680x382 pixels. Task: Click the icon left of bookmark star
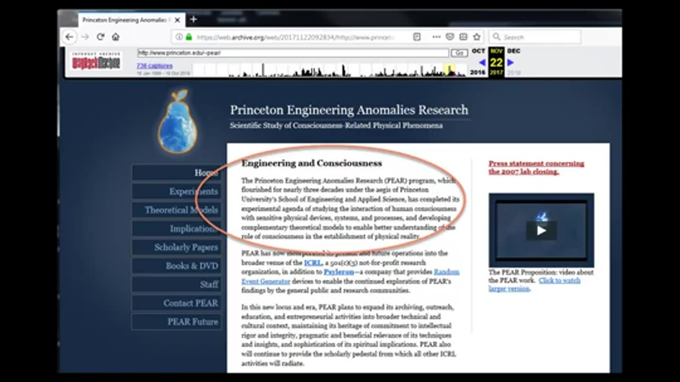[463, 37]
